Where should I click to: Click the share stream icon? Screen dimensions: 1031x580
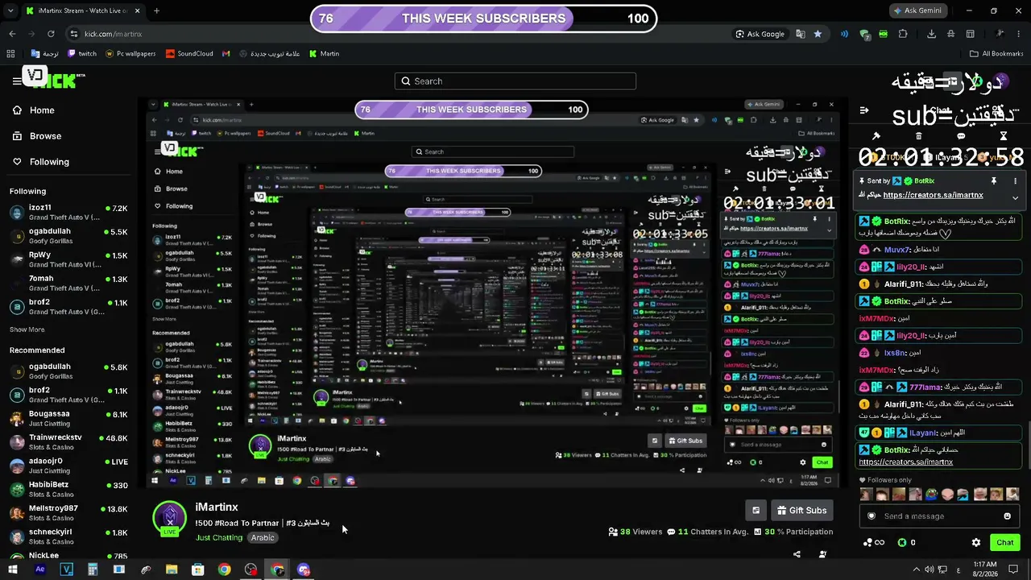797,554
